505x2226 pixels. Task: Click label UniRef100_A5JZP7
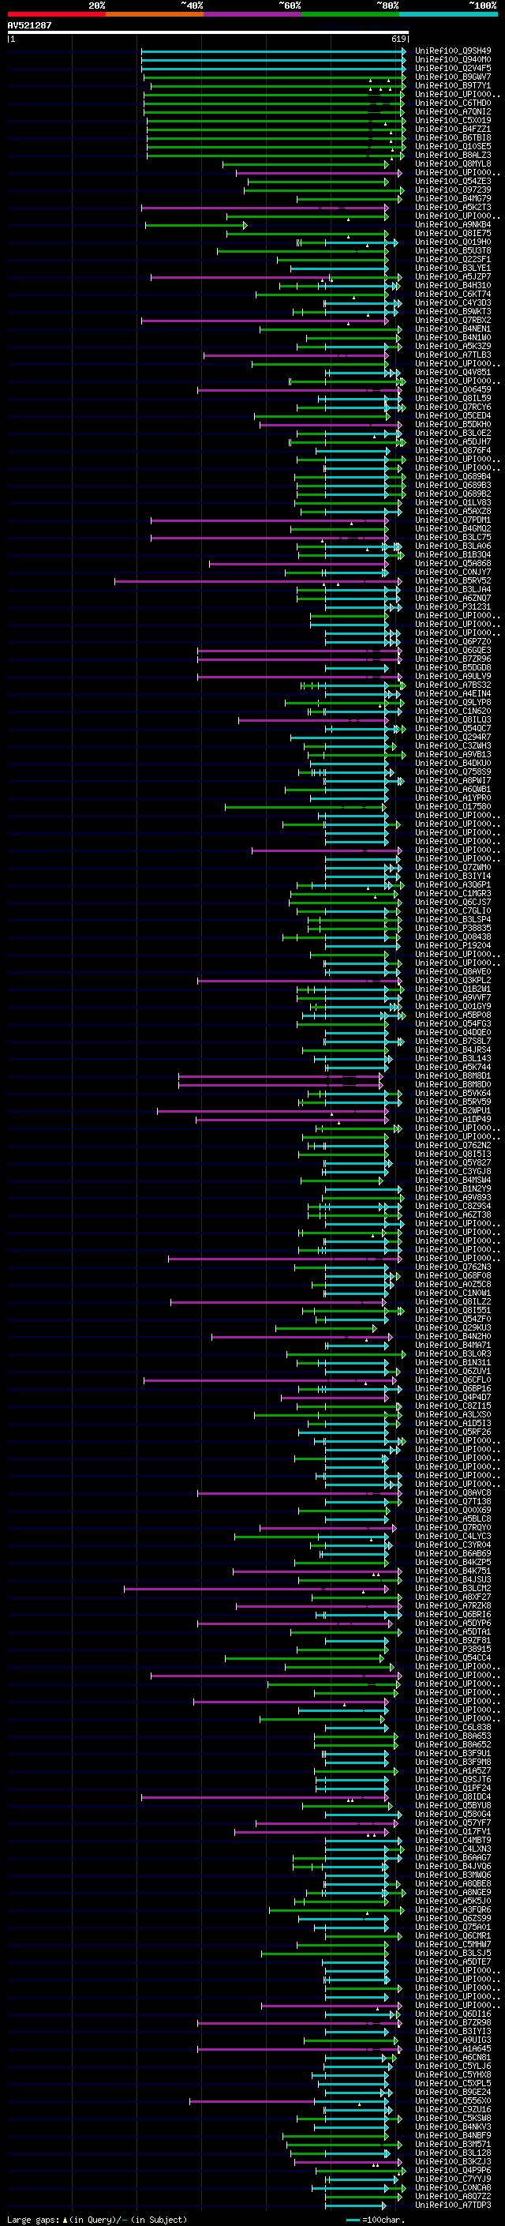click(453, 276)
